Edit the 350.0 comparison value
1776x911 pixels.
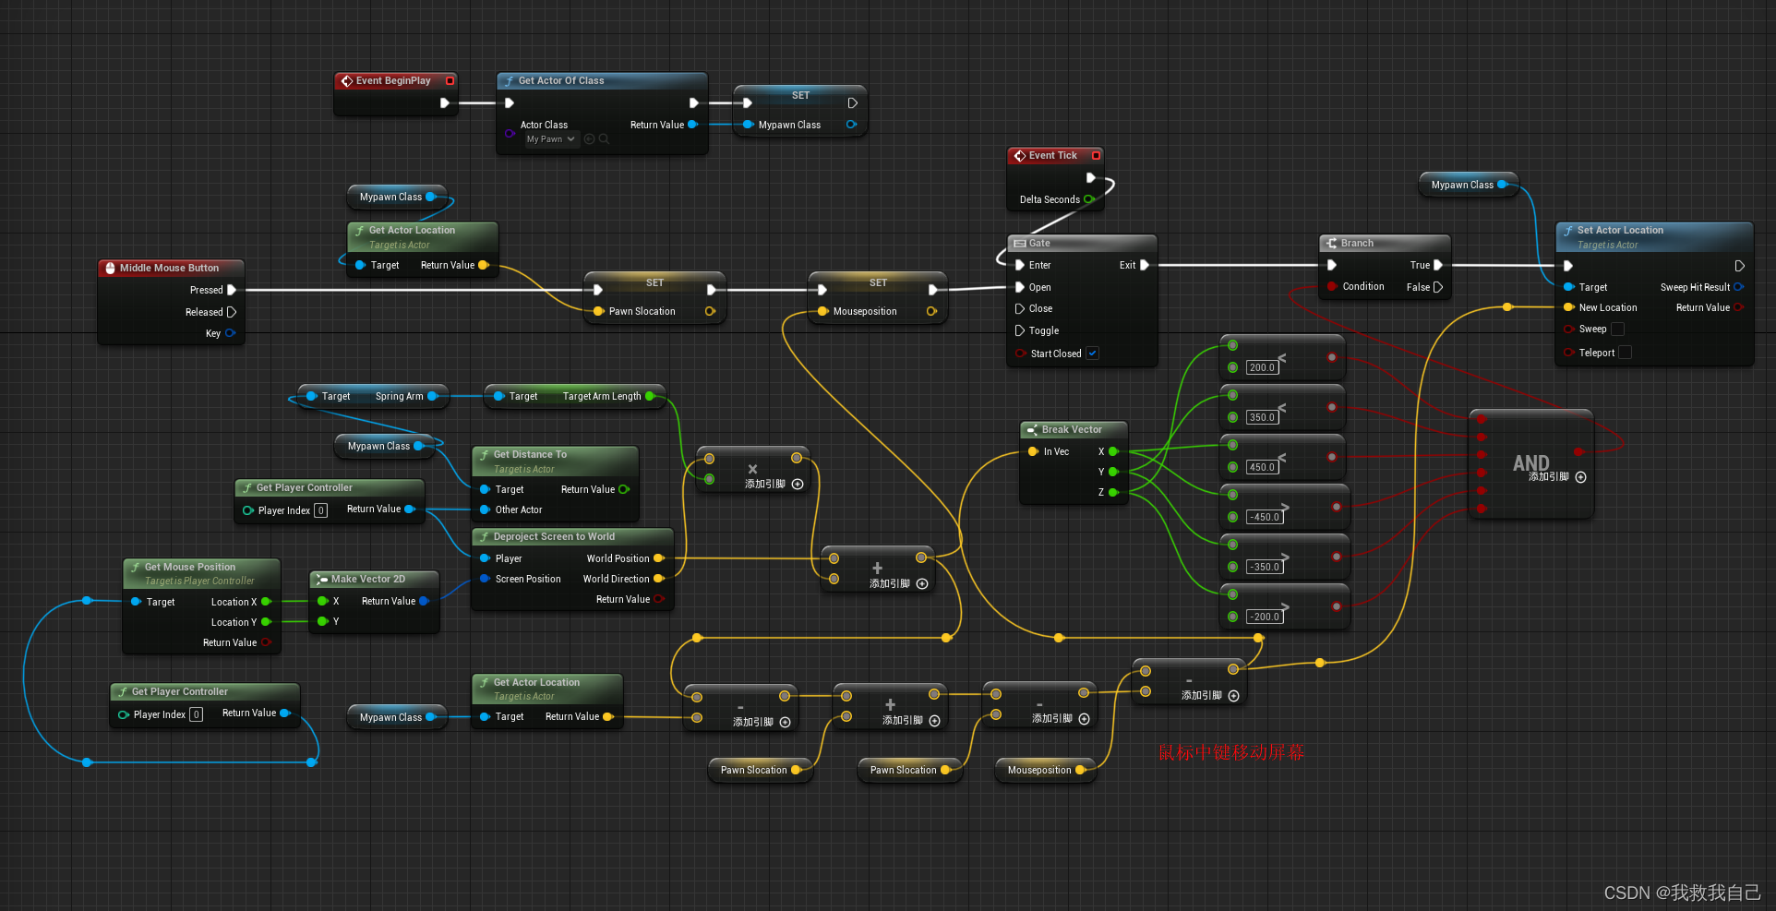pyautogui.click(x=1261, y=417)
